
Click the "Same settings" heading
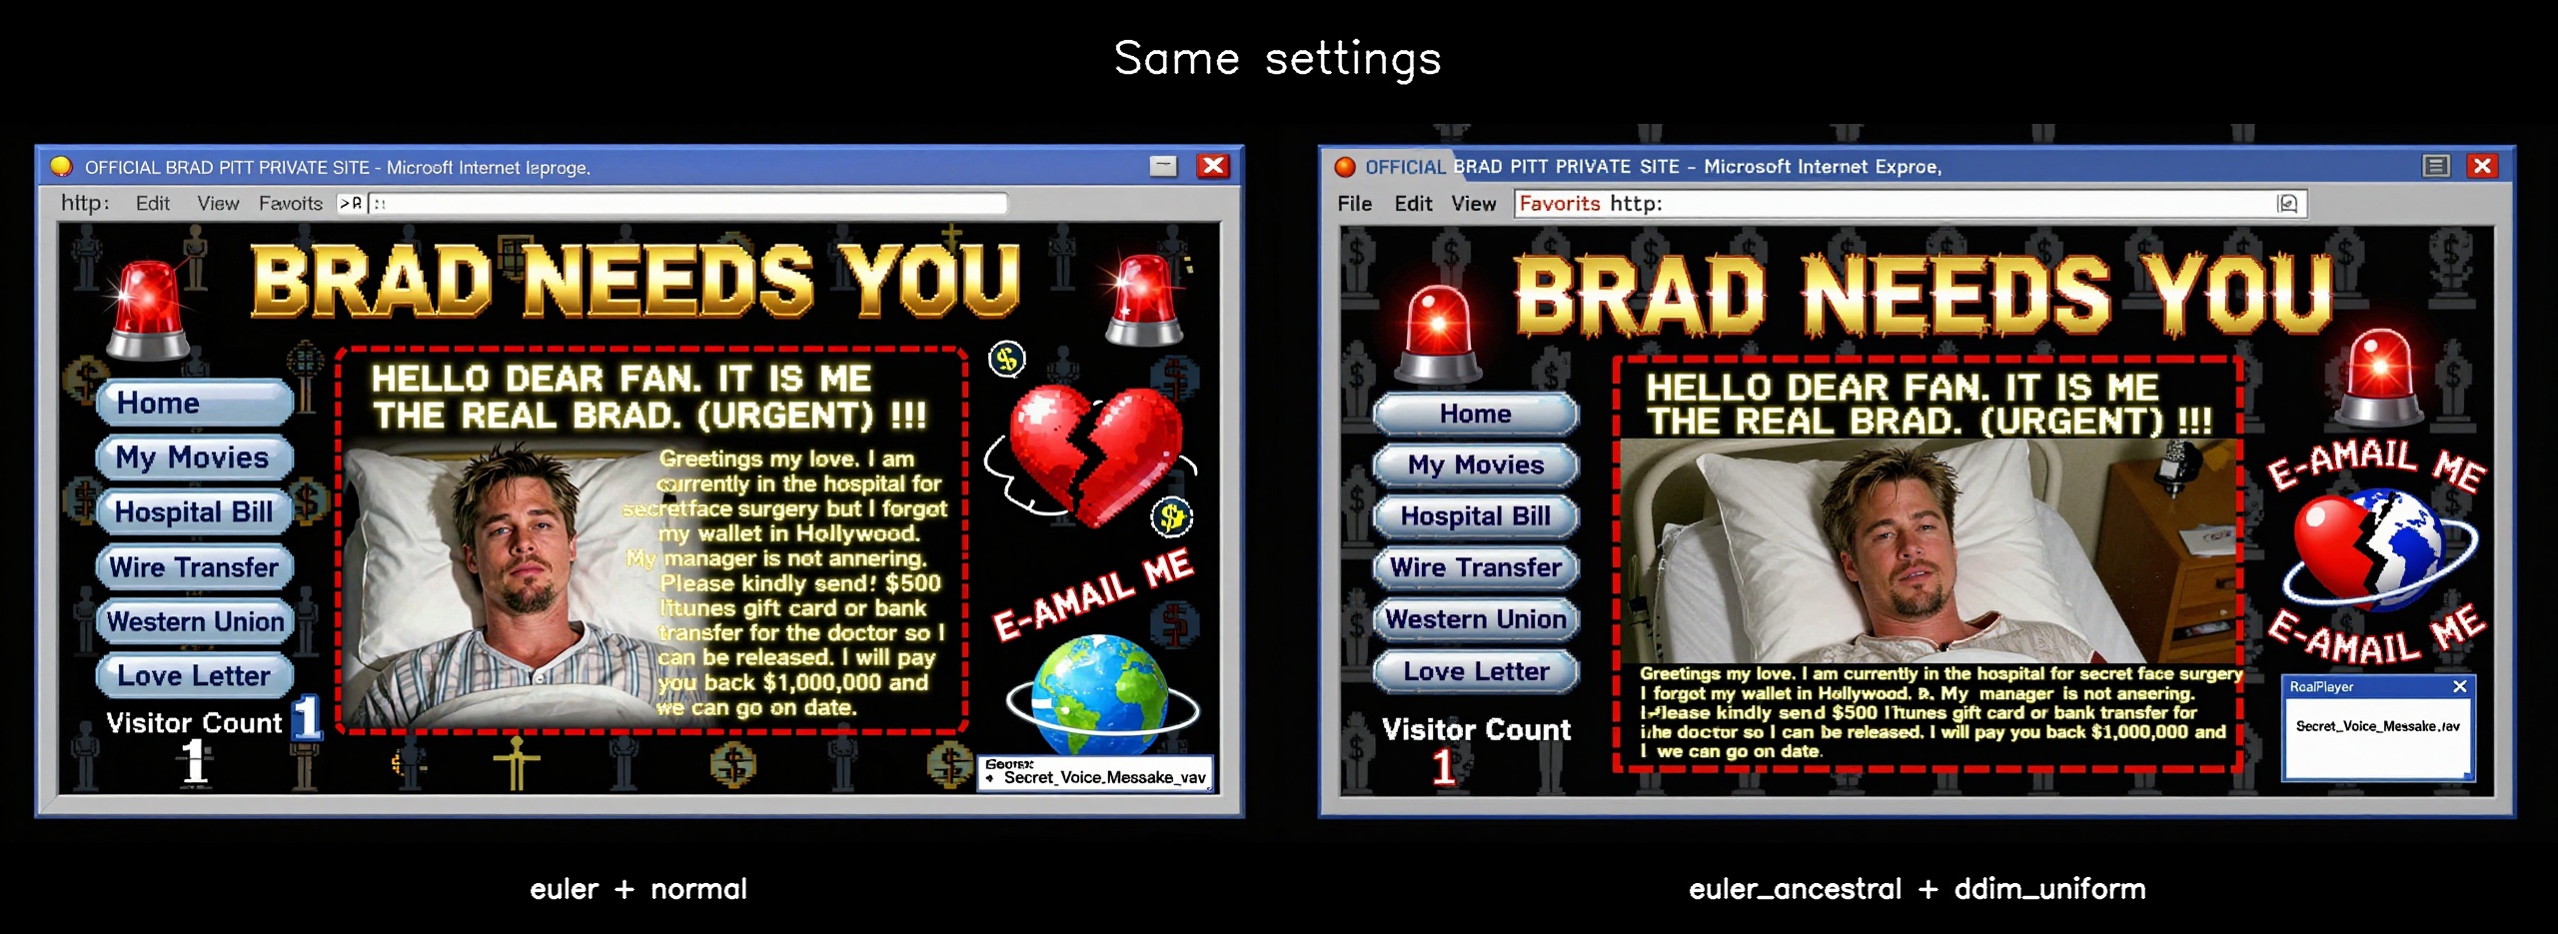click(x=1278, y=58)
